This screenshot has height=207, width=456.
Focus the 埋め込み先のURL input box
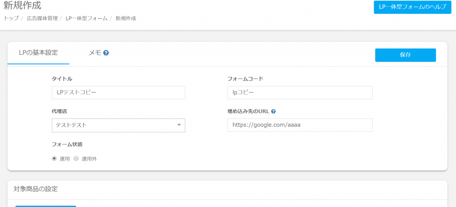(300, 125)
